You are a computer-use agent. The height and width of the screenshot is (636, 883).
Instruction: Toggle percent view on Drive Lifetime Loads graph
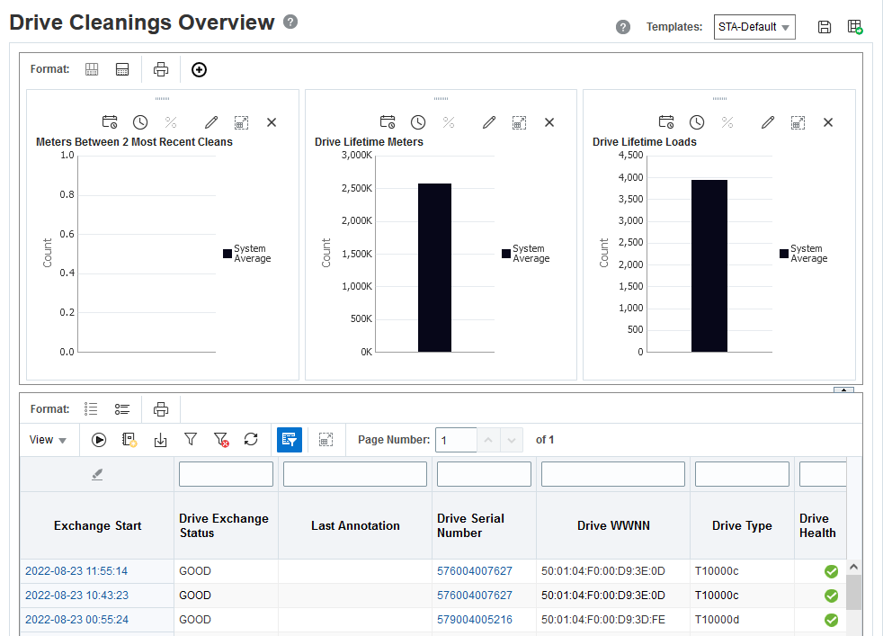(x=727, y=122)
